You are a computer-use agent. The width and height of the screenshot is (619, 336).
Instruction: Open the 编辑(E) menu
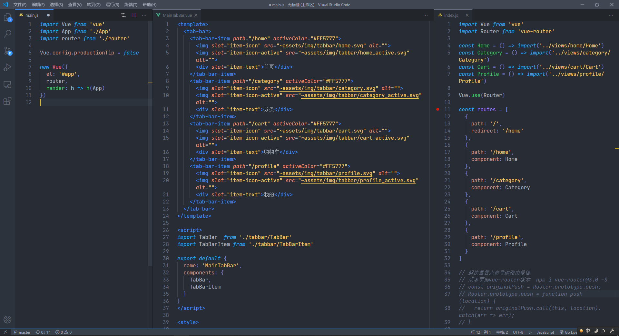pos(38,5)
